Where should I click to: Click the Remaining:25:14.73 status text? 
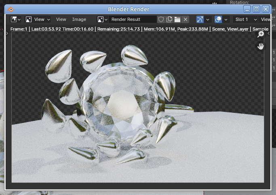tap(118, 29)
